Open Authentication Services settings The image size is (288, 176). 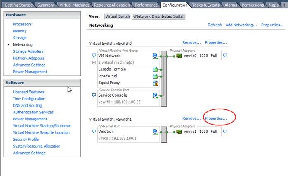pos(33,112)
